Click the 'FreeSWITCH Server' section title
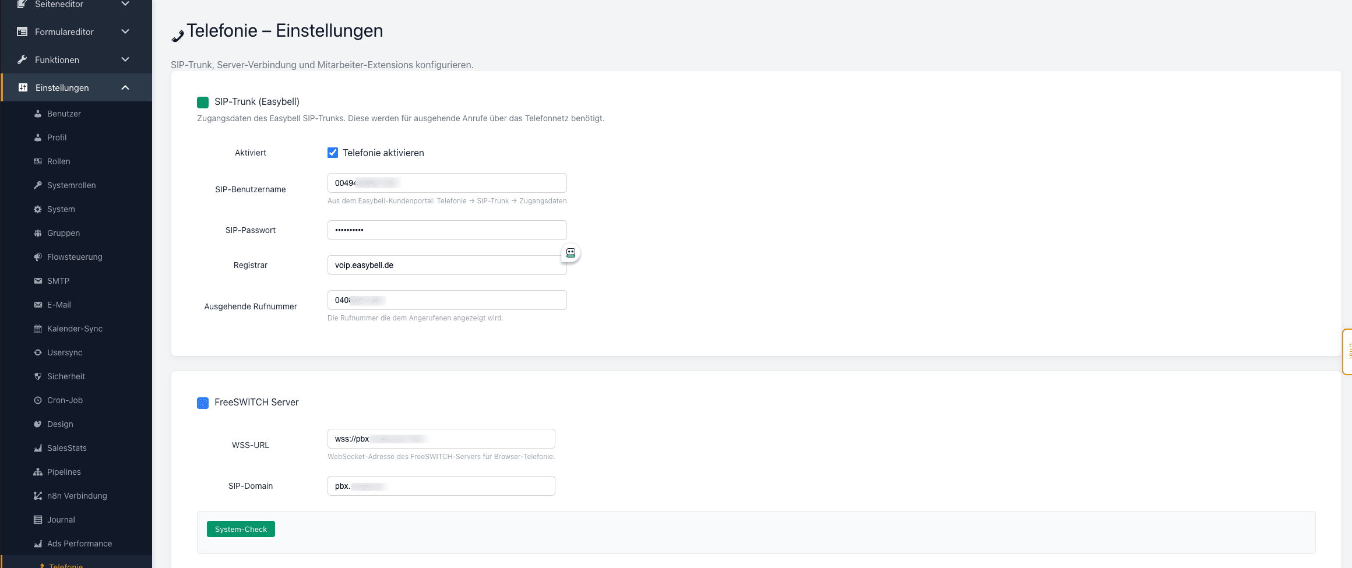Screen dimensions: 1352x568 click(x=256, y=402)
